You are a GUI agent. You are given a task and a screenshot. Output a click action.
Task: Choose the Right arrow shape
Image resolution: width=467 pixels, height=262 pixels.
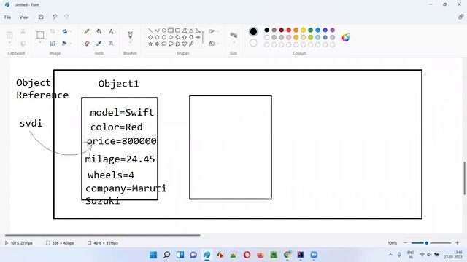point(171,37)
